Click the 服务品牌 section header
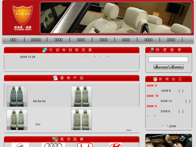The image size is (196, 147). point(72,139)
